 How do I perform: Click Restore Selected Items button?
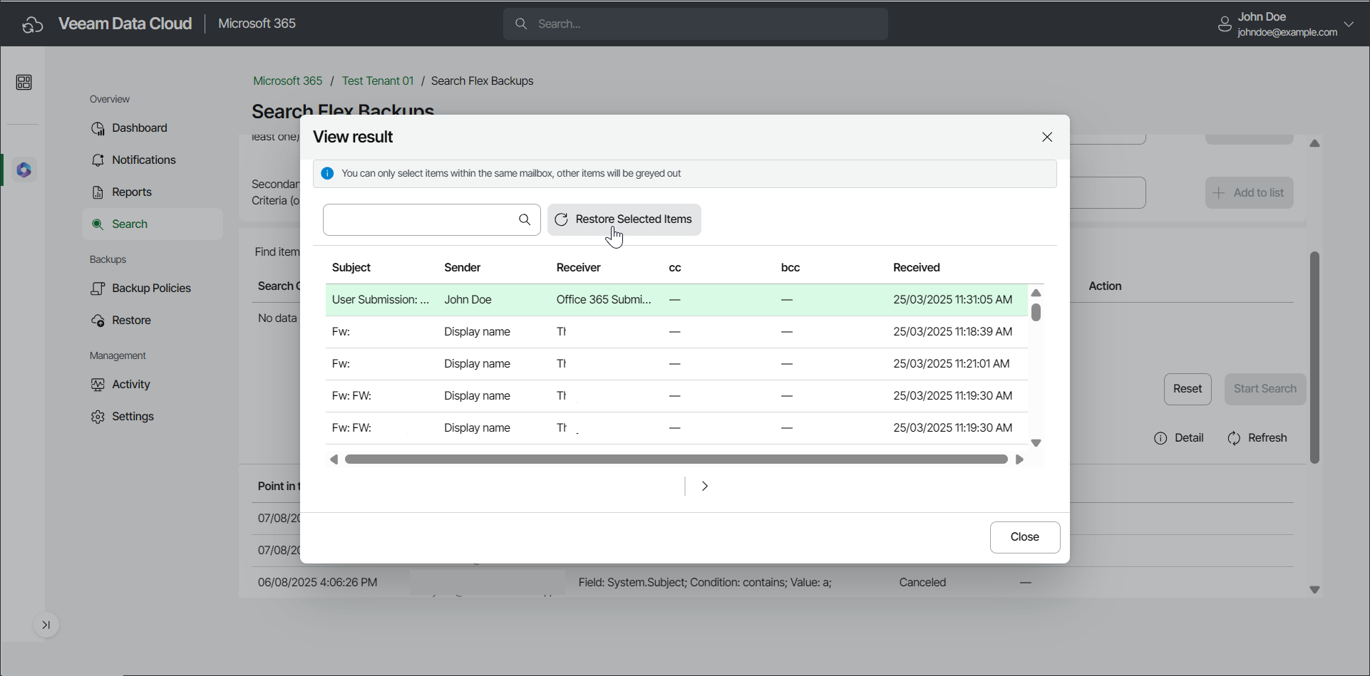[624, 219]
